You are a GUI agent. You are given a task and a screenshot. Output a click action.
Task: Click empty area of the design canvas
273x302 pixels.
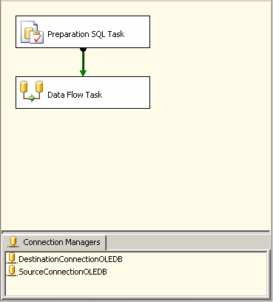pyautogui.click(x=198, y=148)
